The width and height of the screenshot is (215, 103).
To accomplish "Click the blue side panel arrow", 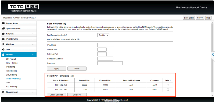I will tap(213, 55).
